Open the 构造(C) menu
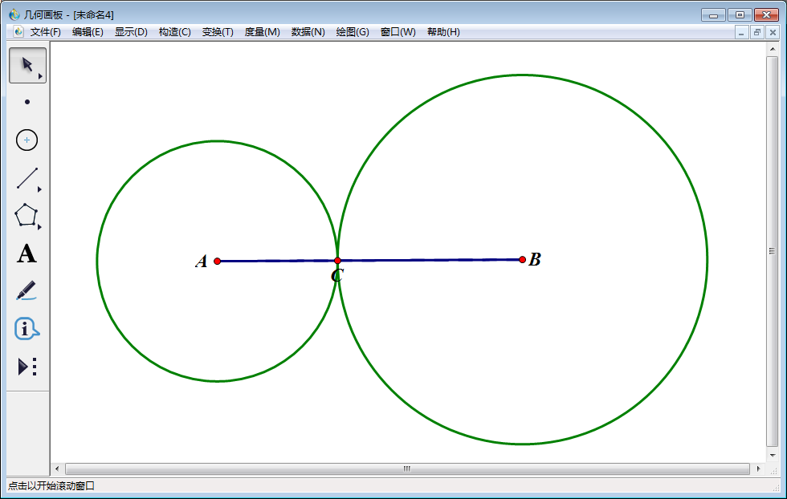Screen dimensions: 787x499 point(174,32)
